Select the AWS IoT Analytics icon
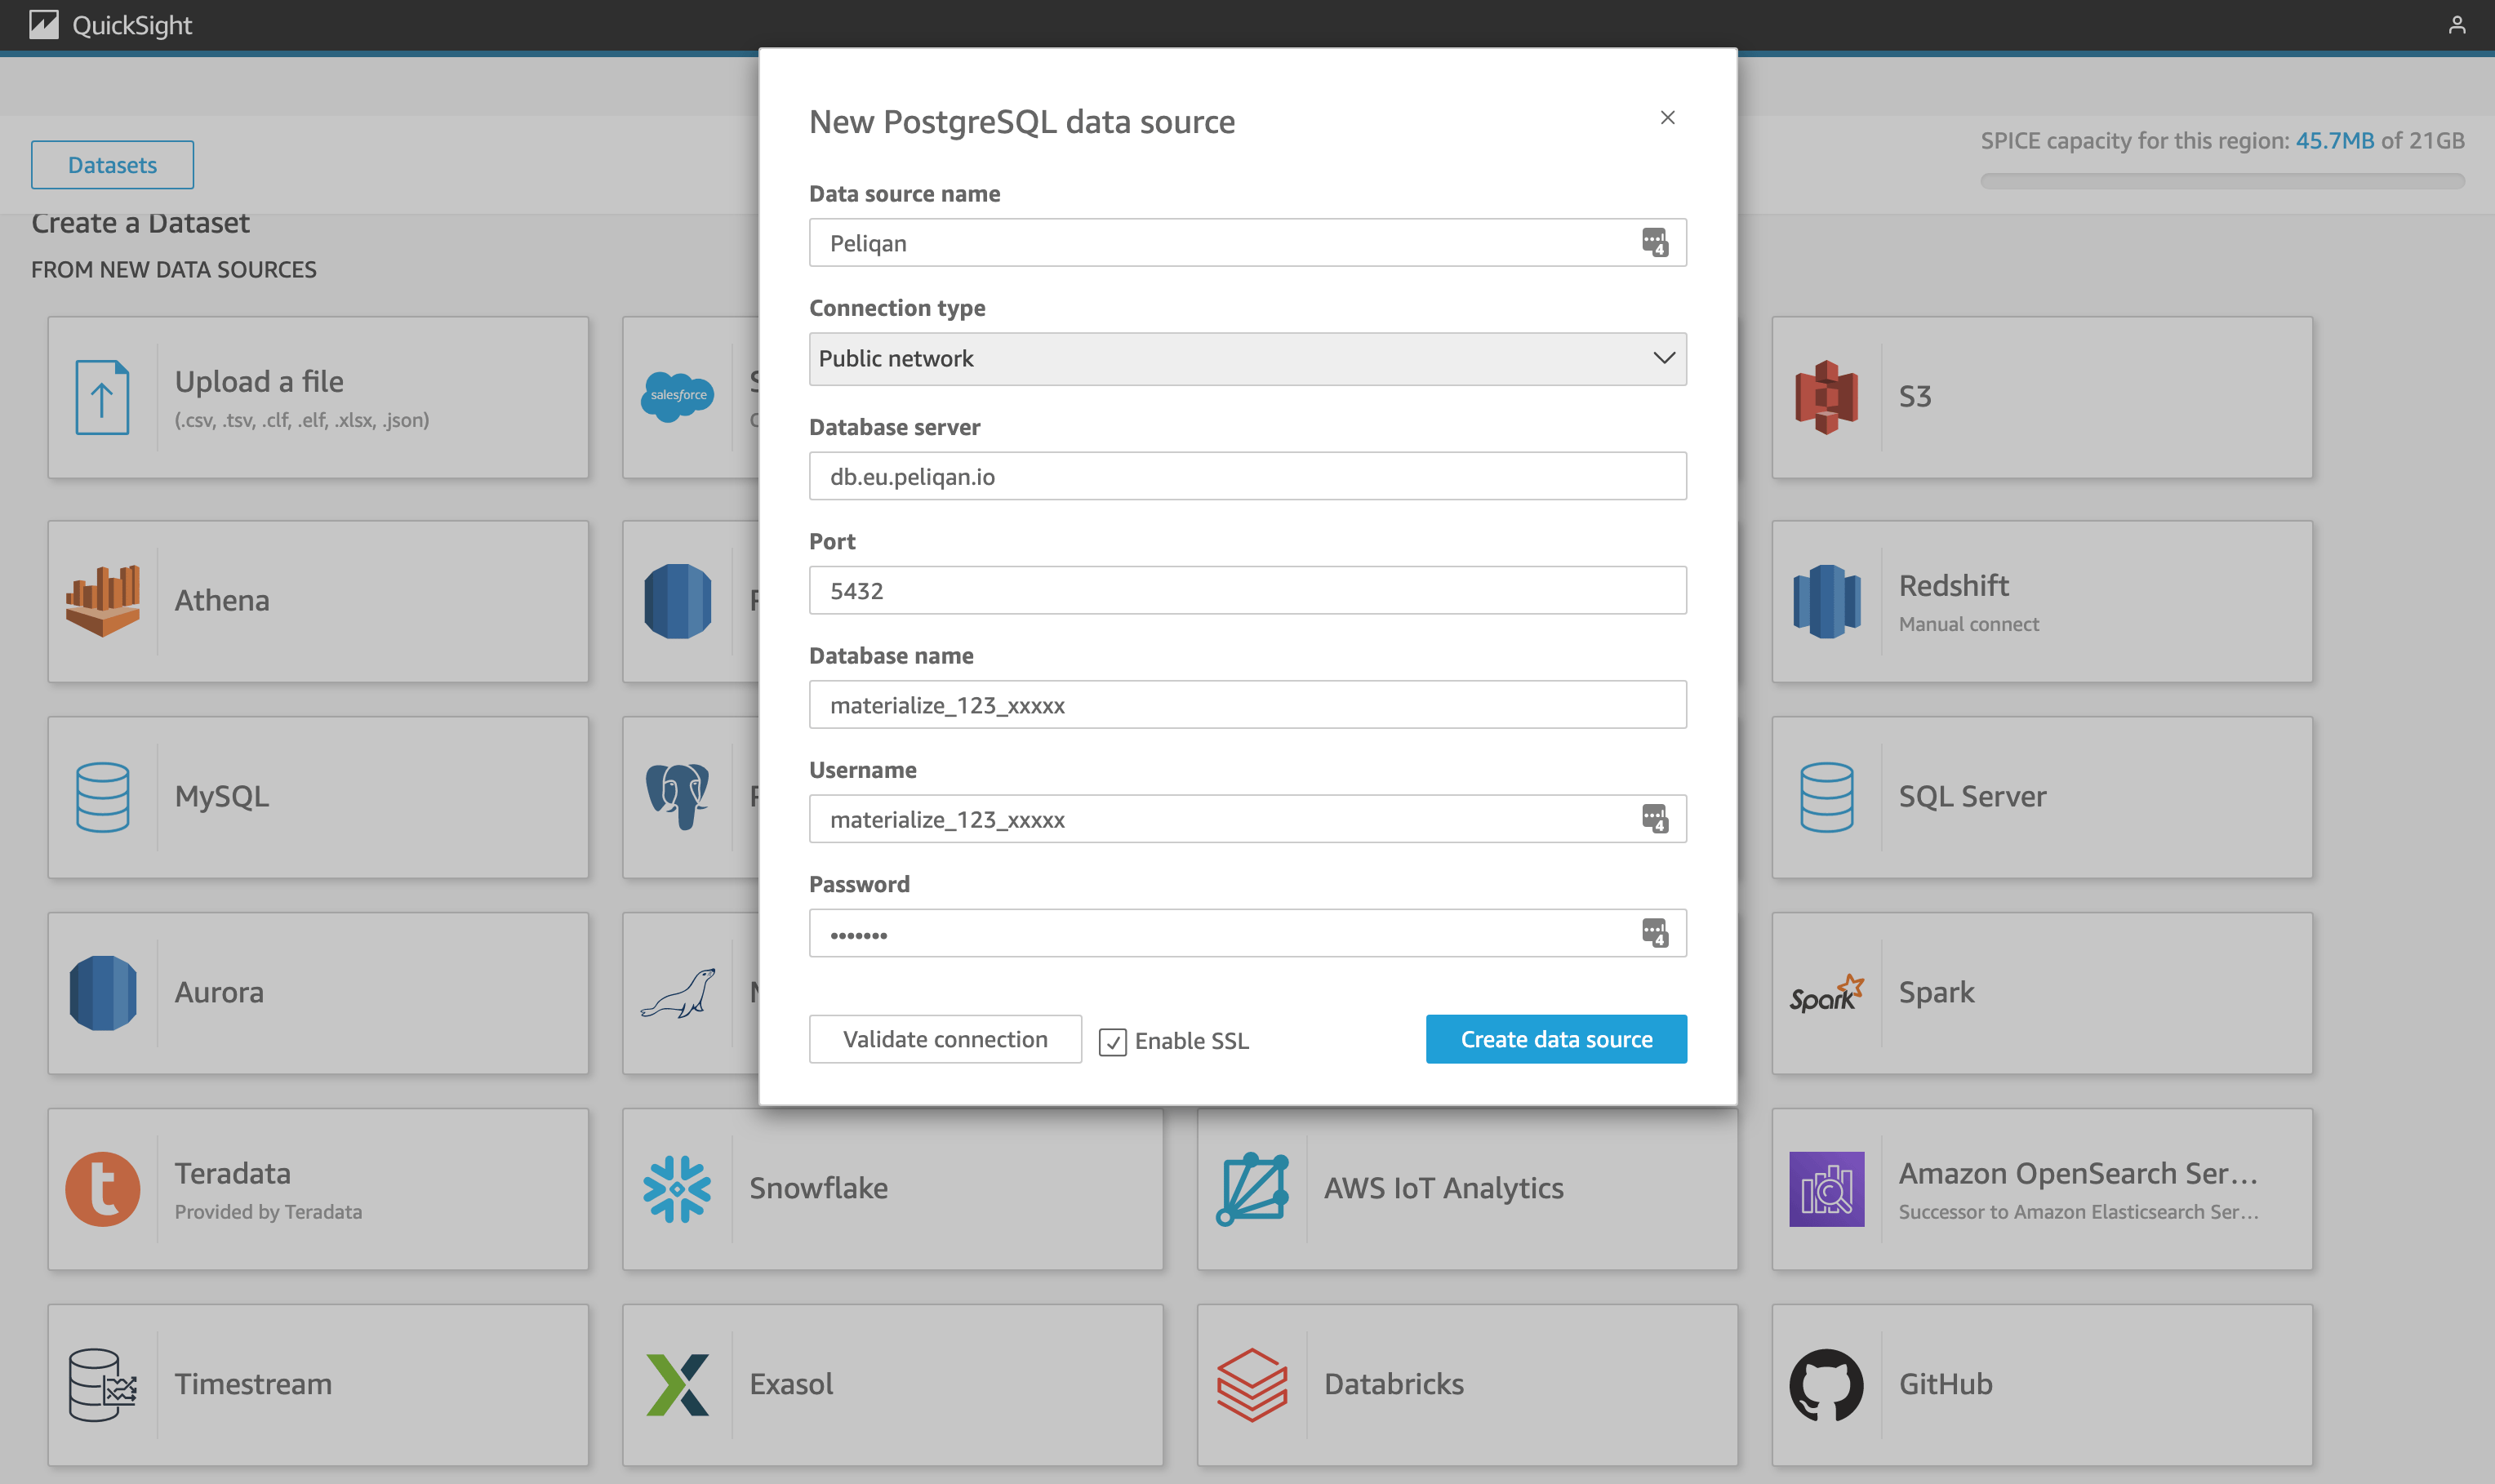This screenshot has width=2495, height=1484. (x=1252, y=1189)
